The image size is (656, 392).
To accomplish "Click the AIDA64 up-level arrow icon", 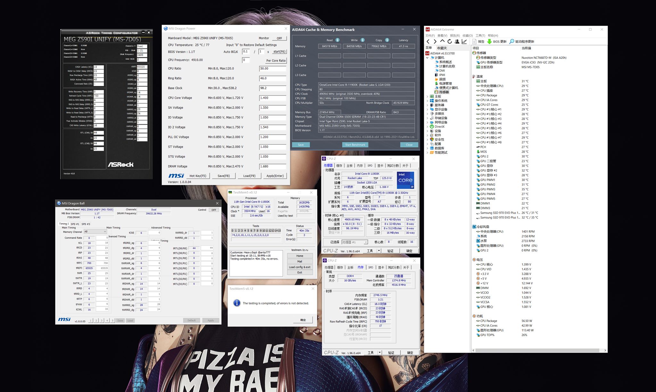I will pyautogui.click(x=442, y=41).
